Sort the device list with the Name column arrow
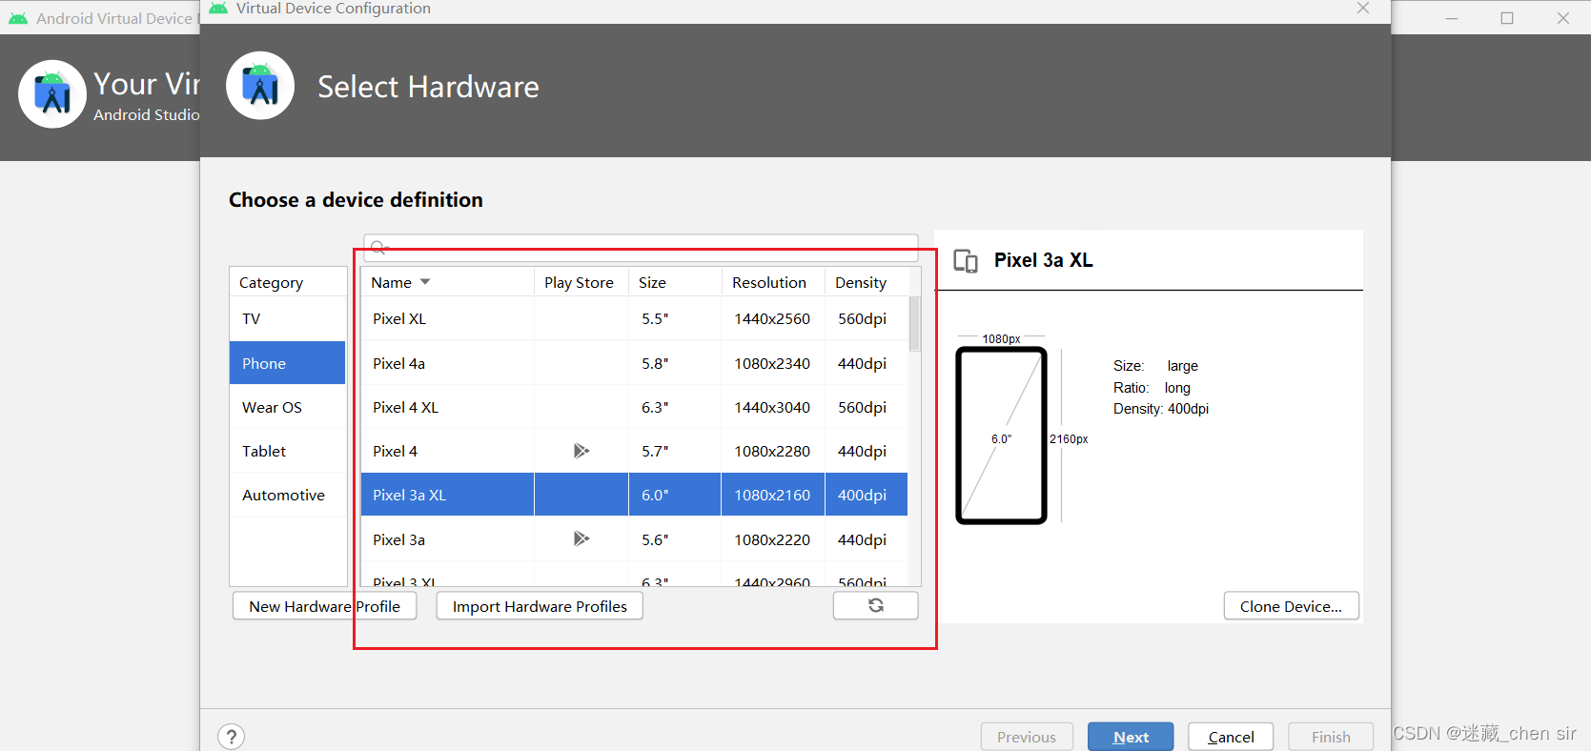 point(425,282)
